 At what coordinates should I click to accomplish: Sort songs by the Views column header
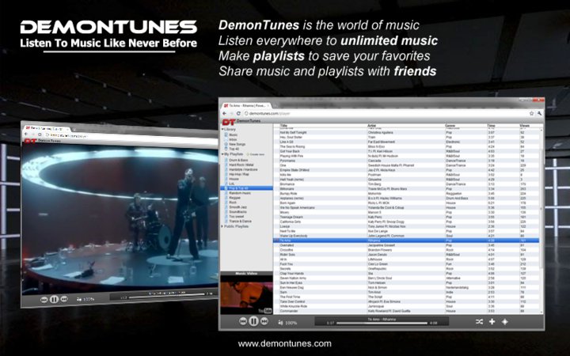525,126
